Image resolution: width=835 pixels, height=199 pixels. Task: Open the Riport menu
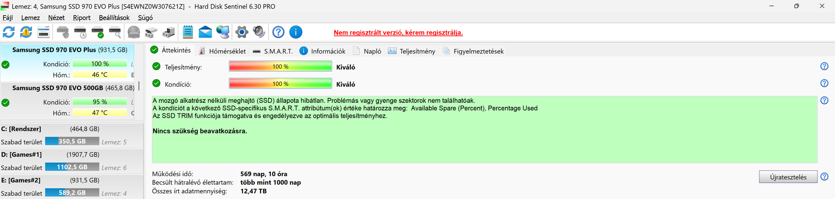tap(82, 18)
